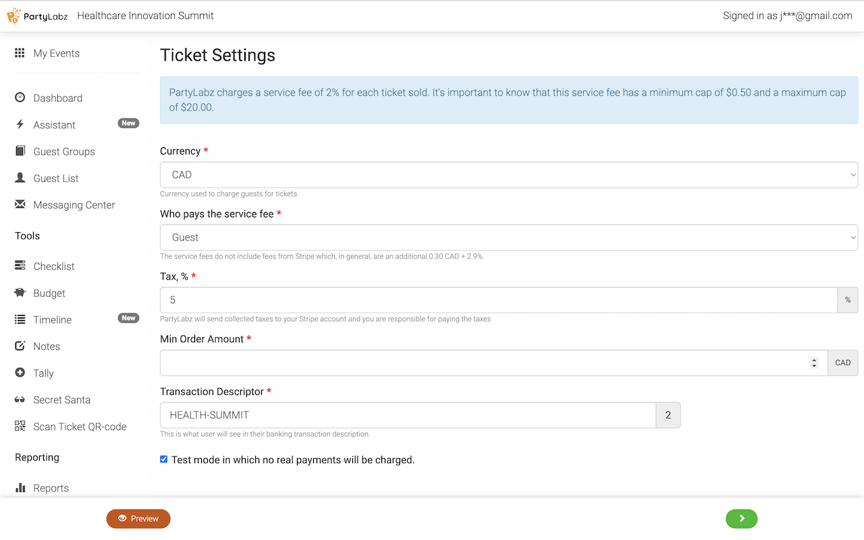Image resolution: width=864 pixels, height=540 pixels.
Task: Open Guest List in the sidebar
Action: (x=55, y=178)
